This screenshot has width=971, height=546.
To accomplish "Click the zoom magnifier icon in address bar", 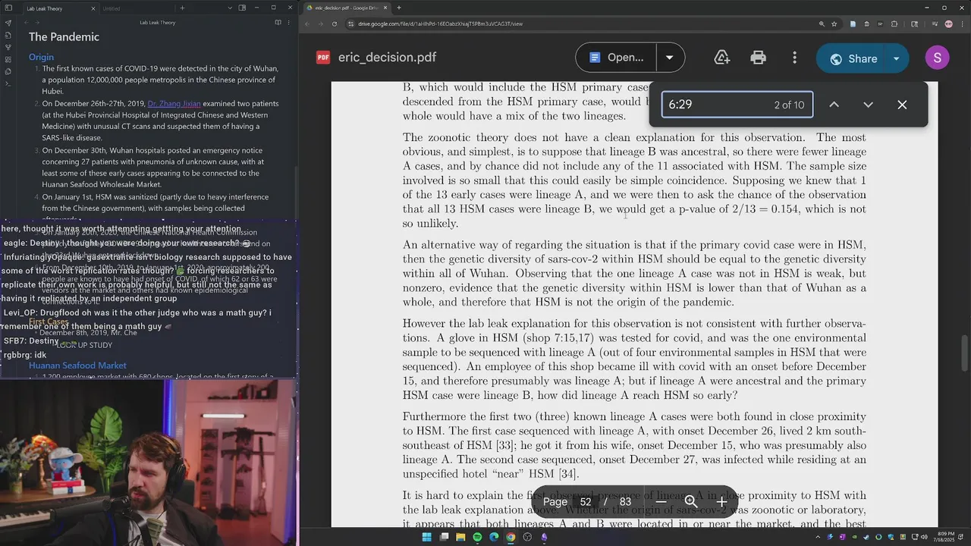I will coord(822,24).
